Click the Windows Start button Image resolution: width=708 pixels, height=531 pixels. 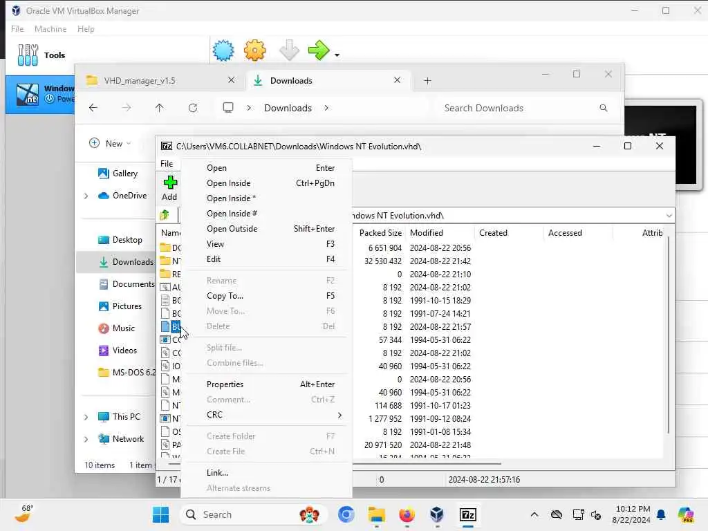click(160, 514)
